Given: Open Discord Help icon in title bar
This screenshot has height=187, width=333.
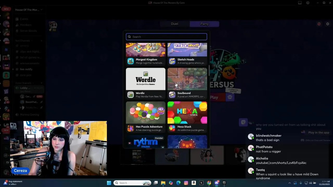Looking at the screenshot, I should click(x=308, y=3).
